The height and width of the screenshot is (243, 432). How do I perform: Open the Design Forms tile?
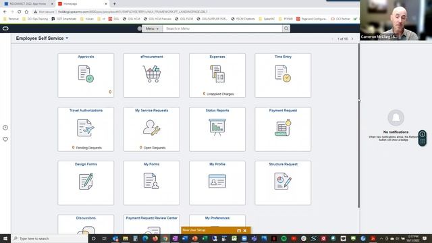tap(86, 183)
